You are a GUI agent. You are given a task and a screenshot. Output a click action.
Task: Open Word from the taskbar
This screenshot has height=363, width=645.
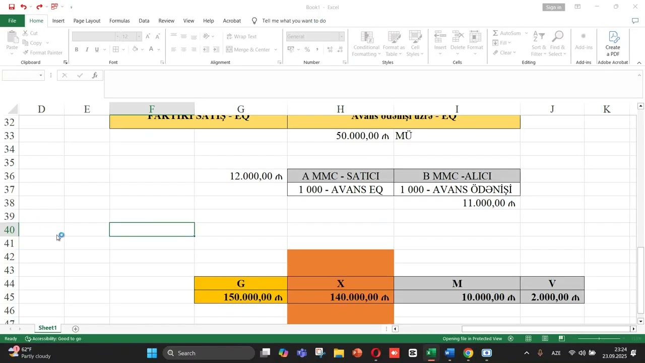pos(449,353)
